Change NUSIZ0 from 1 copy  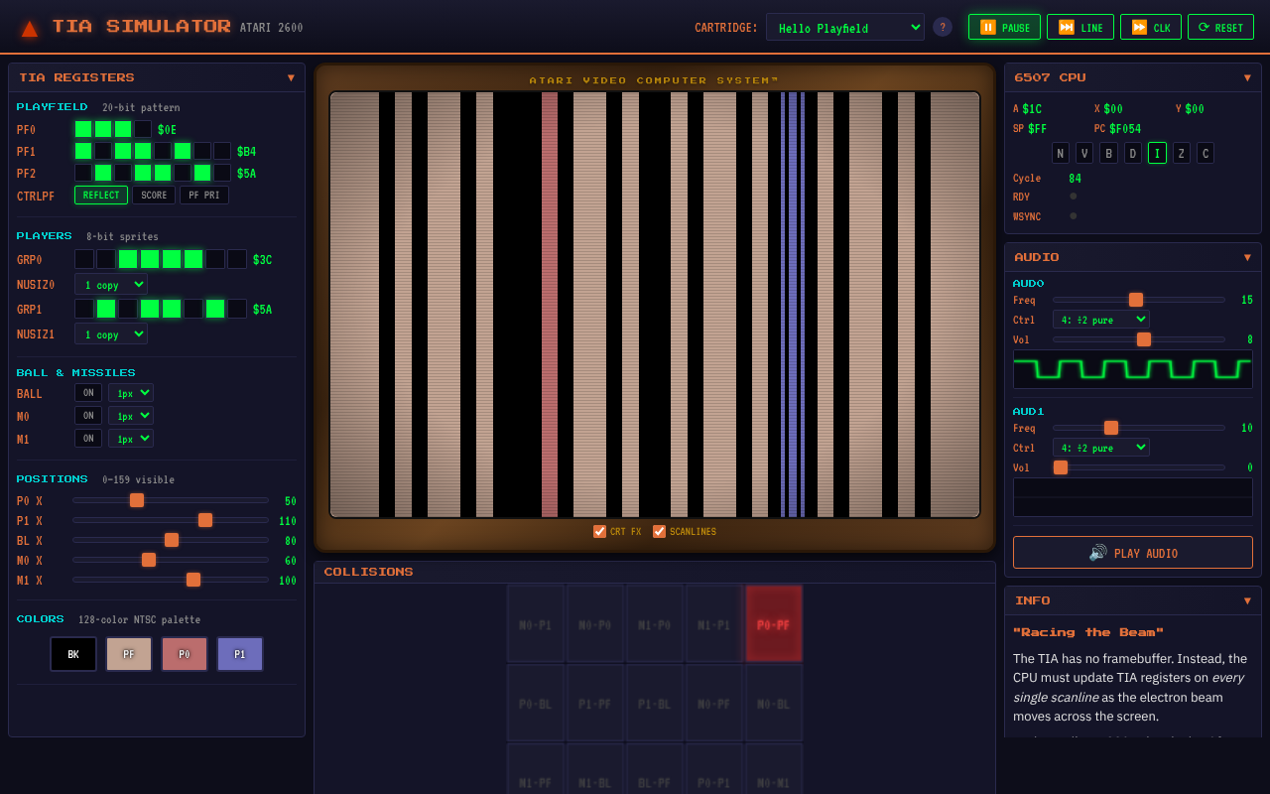[x=110, y=284]
